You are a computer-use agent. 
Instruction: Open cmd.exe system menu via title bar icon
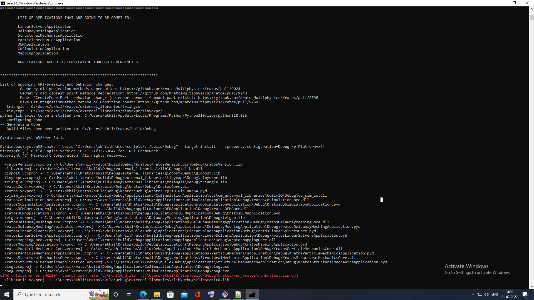(3, 3)
